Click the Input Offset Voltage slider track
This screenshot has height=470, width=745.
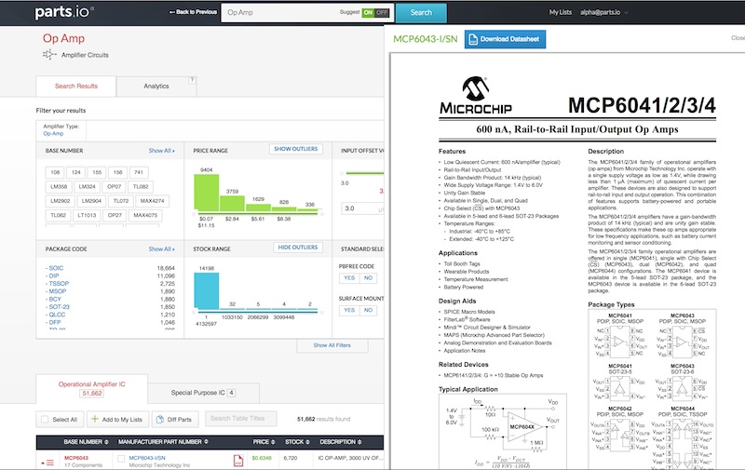click(363, 173)
